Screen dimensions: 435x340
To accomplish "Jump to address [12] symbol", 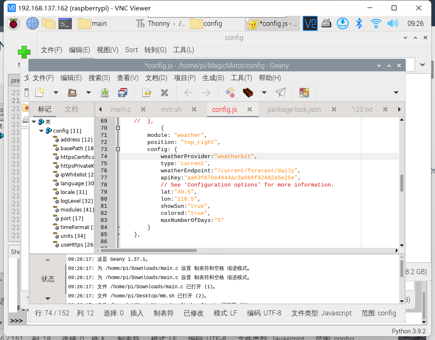I will (x=76, y=139).
